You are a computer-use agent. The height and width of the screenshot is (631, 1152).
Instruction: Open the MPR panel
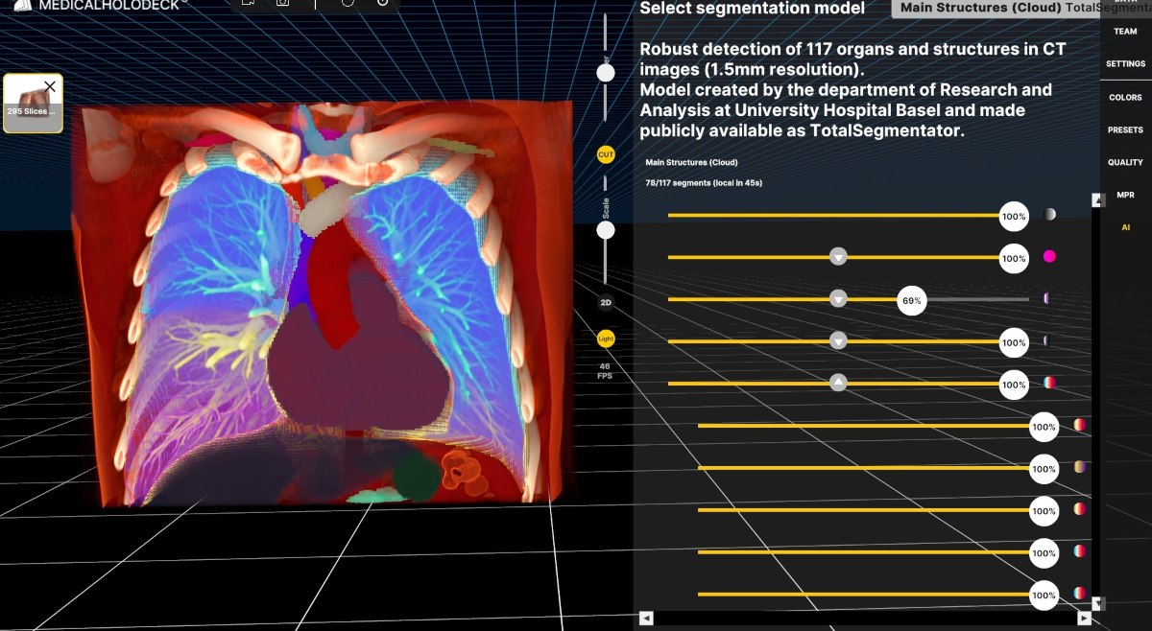pos(1125,195)
